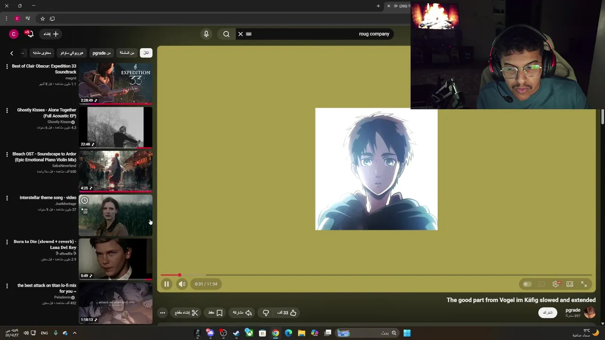This screenshot has width=605, height=340.
Task: Open the Windows Start button
Action: click(x=407, y=333)
